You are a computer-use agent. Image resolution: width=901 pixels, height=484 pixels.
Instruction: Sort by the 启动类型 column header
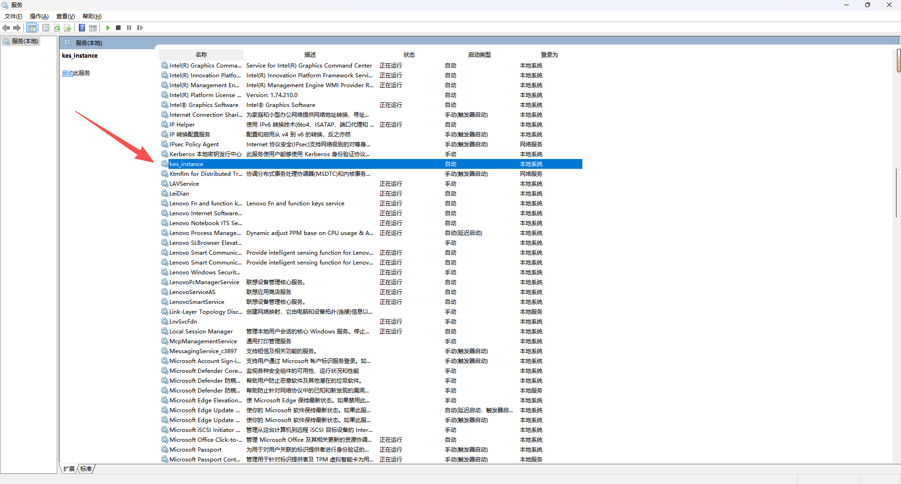tap(479, 55)
